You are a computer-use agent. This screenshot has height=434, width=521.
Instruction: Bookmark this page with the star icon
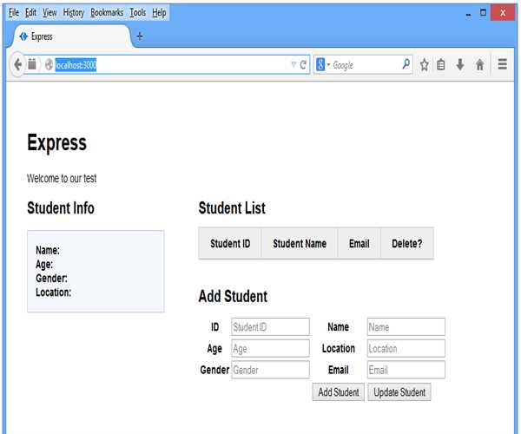[425, 65]
